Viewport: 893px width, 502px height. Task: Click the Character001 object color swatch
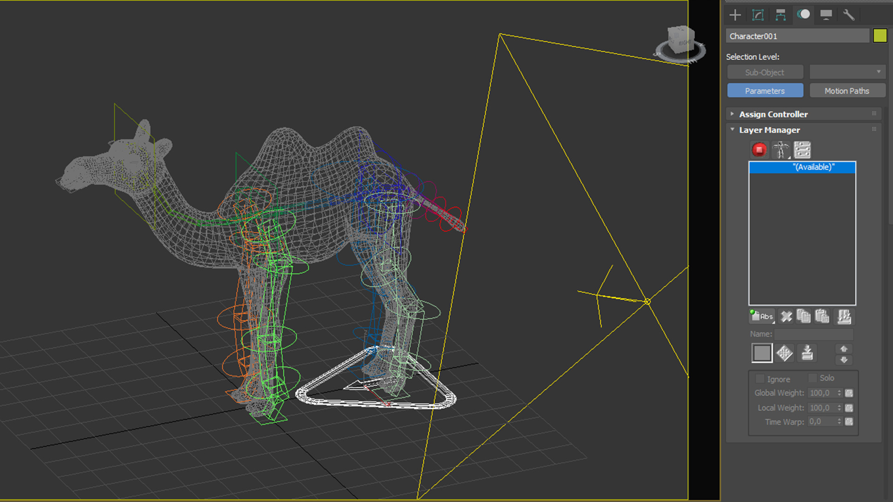click(880, 36)
